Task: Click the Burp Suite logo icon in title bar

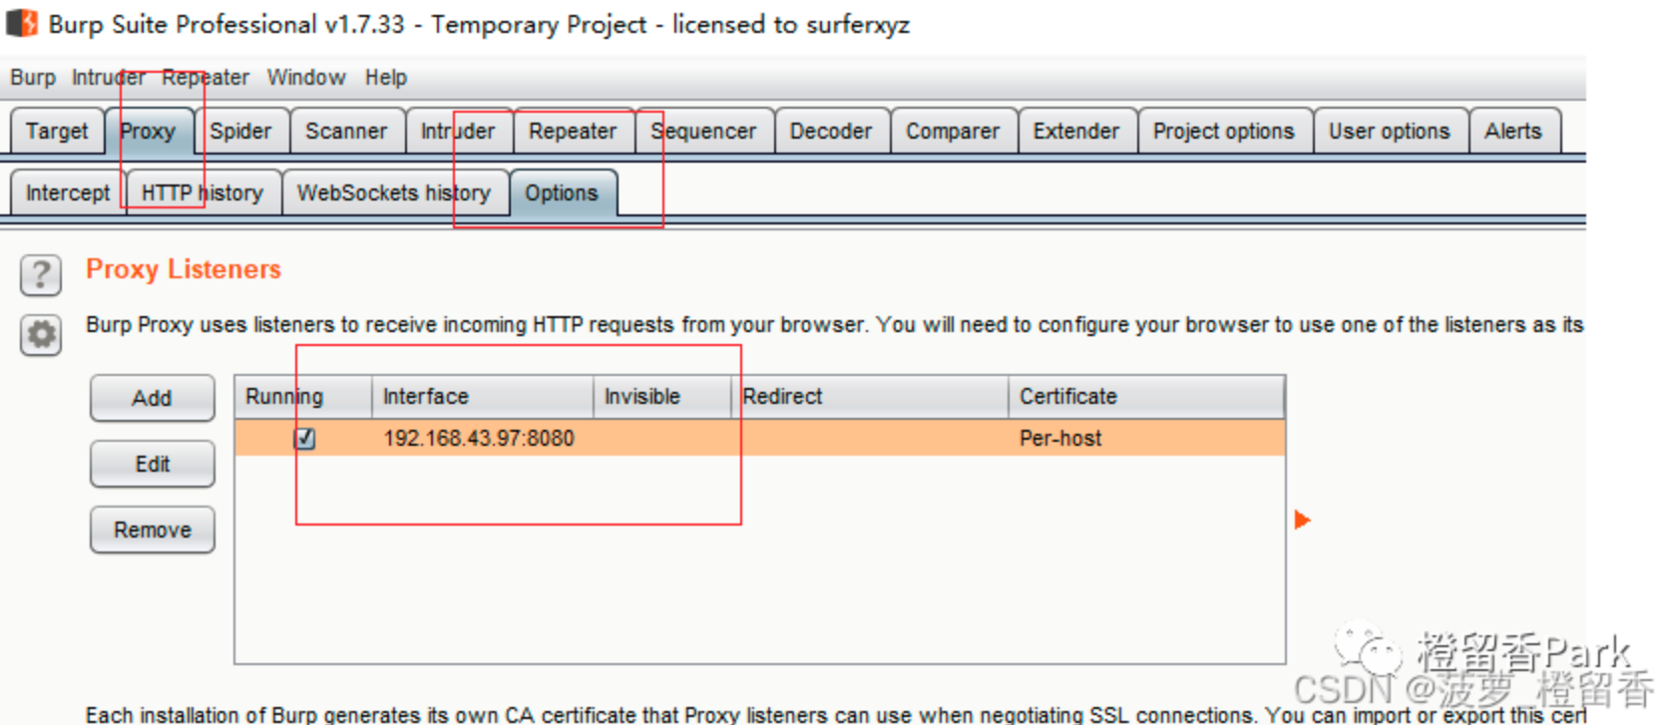Action: (22, 23)
